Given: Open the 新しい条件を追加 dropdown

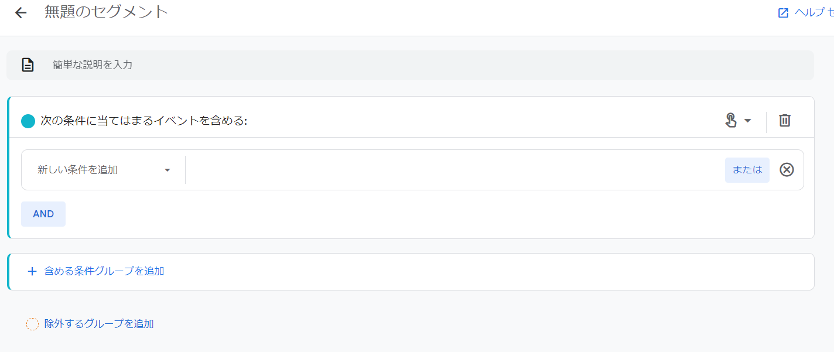Looking at the screenshot, I should 104,170.
